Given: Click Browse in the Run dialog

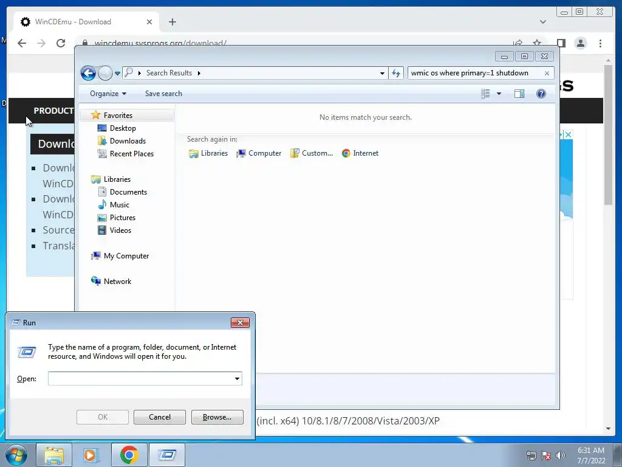Looking at the screenshot, I should coord(217,417).
